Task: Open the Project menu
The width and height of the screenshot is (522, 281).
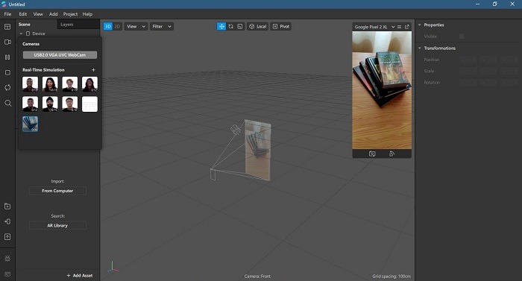Action: pyautogui.click(x=70, y=14)
